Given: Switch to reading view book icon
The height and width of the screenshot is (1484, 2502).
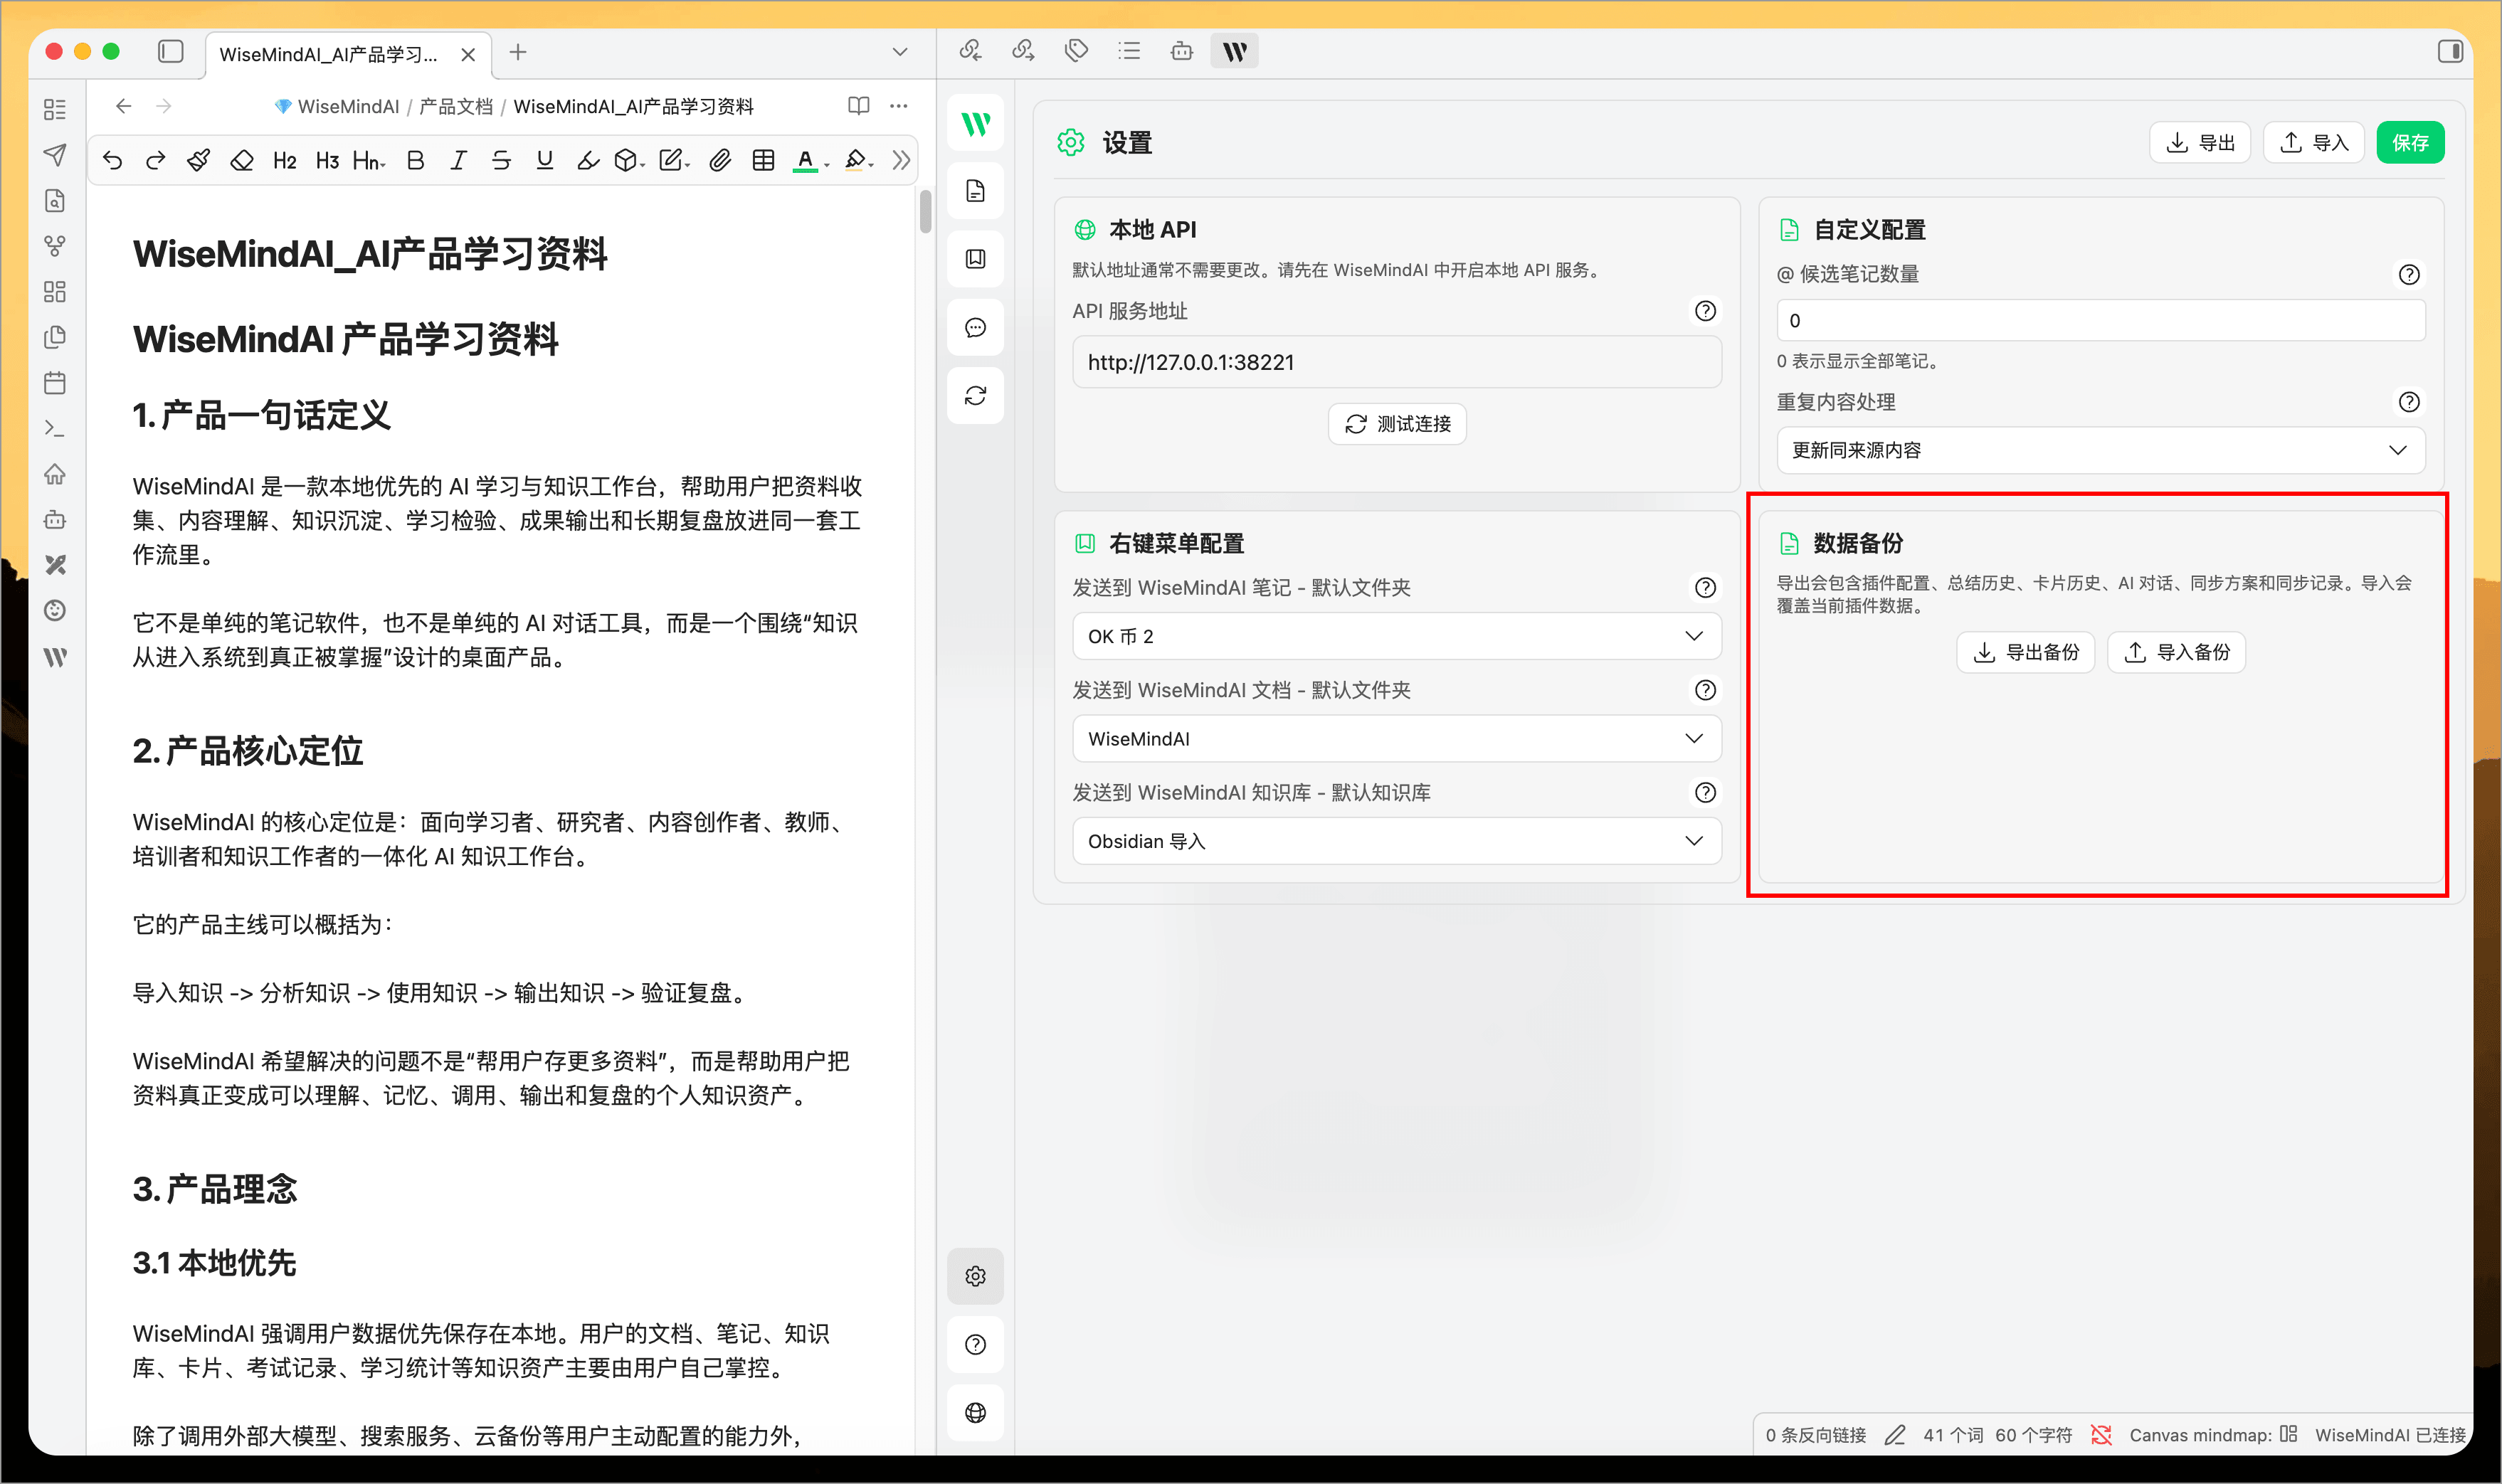Looking at the screenshot, I should pos(858,106).
